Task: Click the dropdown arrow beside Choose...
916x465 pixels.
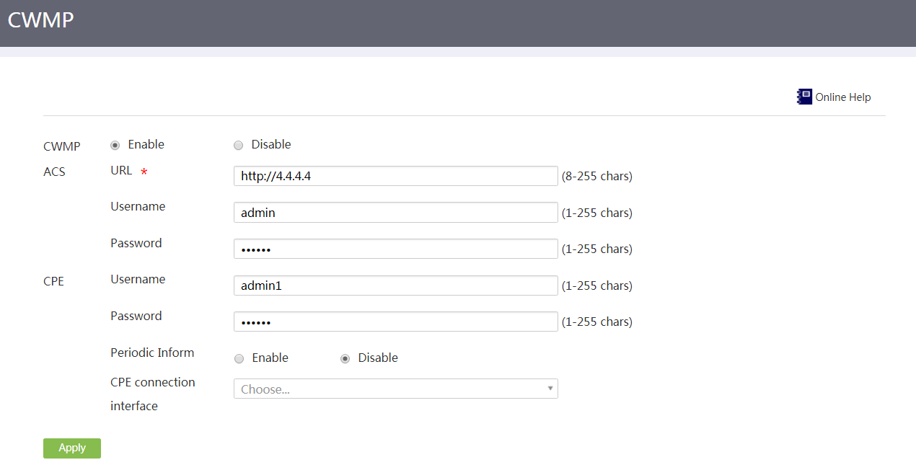Action: (x=550, y=389)
